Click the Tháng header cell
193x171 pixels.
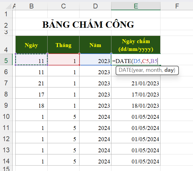(x=63, y=45)
